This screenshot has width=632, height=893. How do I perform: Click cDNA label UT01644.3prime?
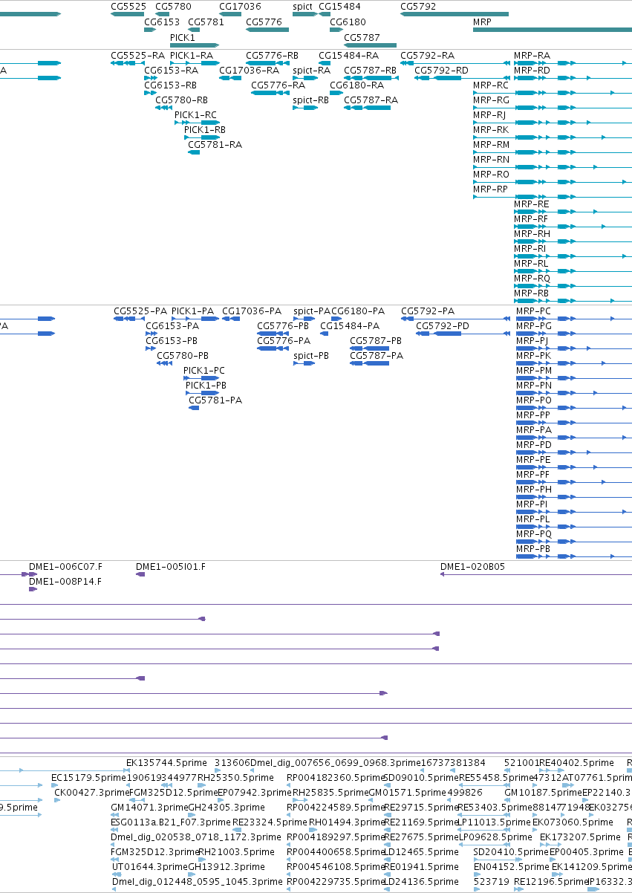tap(150, 867)
